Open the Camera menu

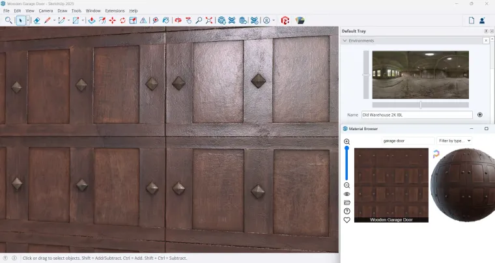point(46,11)
